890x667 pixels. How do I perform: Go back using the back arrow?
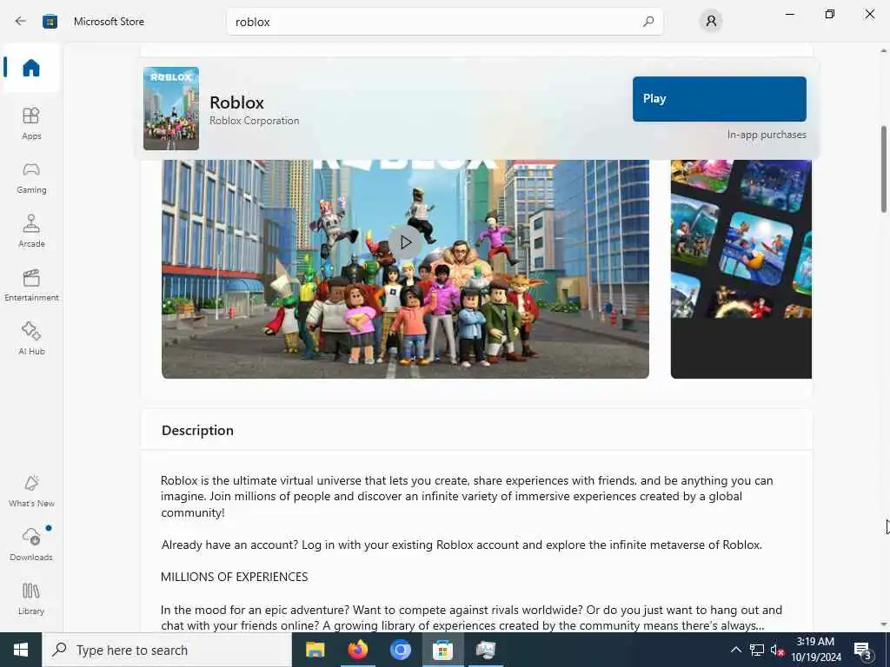click(21, 22)
